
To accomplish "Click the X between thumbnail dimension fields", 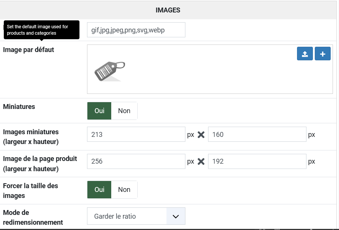I will [201, 135].
